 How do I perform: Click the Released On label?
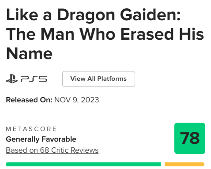point(29,100)
